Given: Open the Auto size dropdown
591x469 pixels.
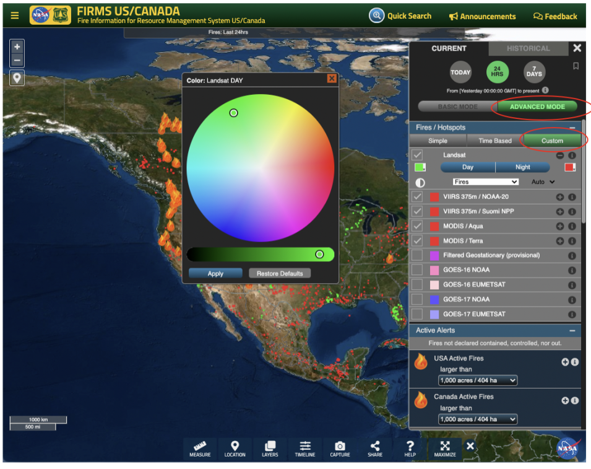Looking at the screenshot, I should click(x=543, y=182).
